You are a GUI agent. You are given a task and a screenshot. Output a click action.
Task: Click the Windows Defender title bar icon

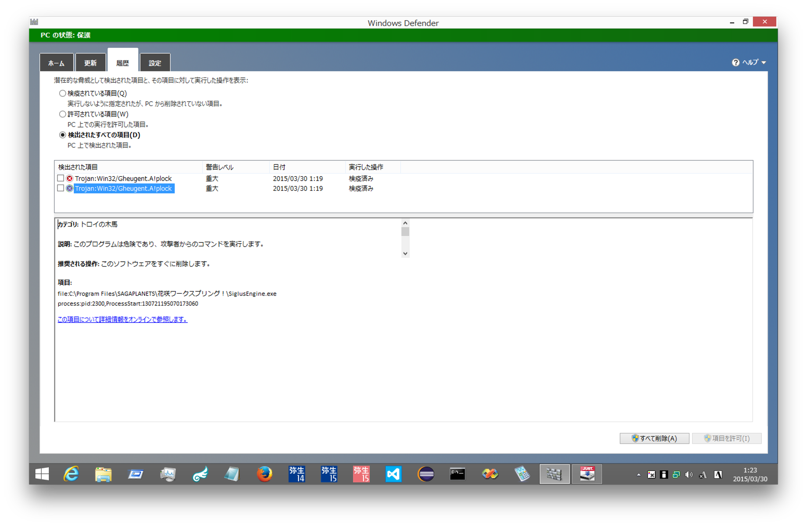(x=34, y=22)
